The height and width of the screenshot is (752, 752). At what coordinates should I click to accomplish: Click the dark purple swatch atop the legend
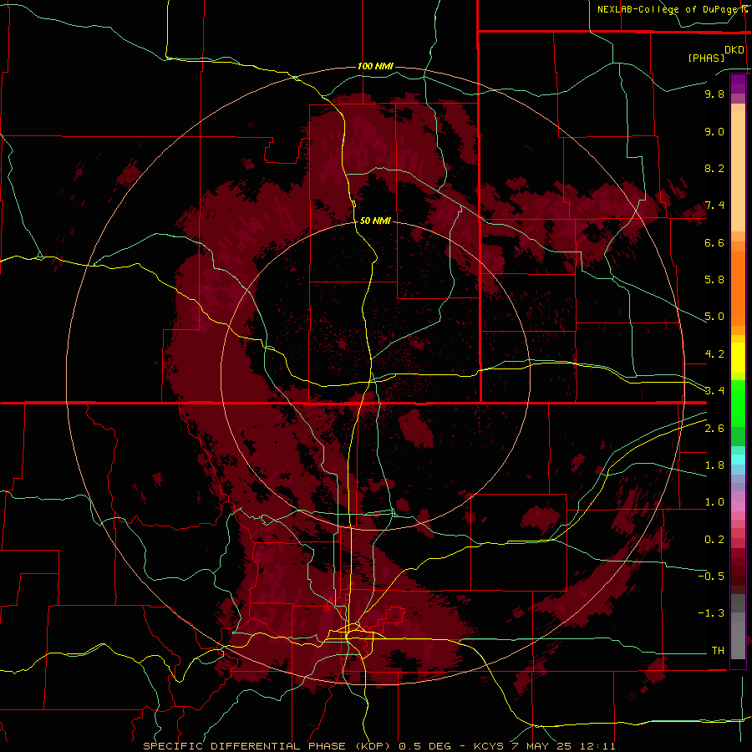pyautogui.click(x=738, y=84)
